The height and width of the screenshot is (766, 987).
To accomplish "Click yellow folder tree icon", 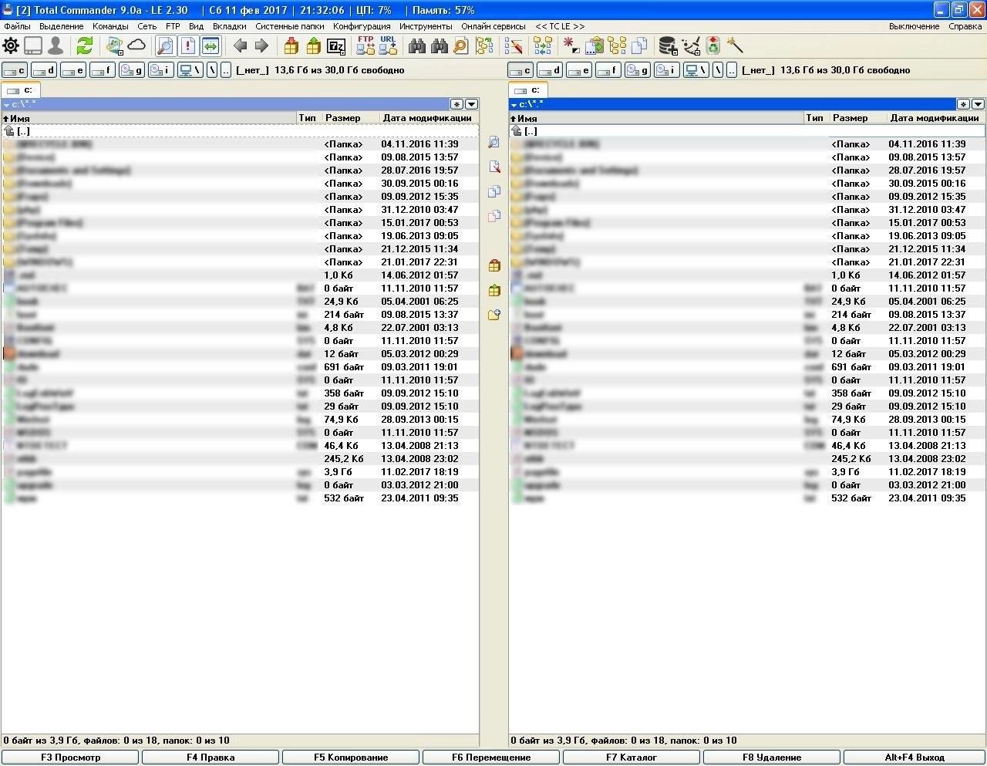I will pyautogui.click(x=617, y=46).
